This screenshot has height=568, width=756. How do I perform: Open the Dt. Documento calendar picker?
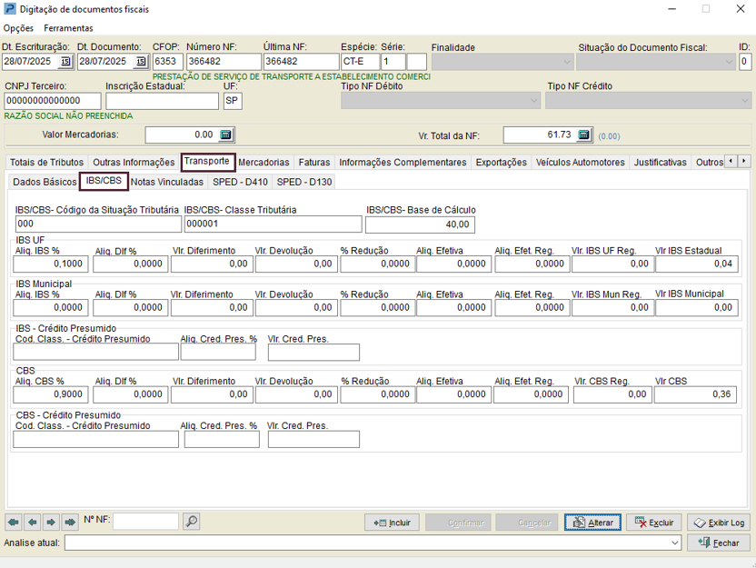point(140,62)
